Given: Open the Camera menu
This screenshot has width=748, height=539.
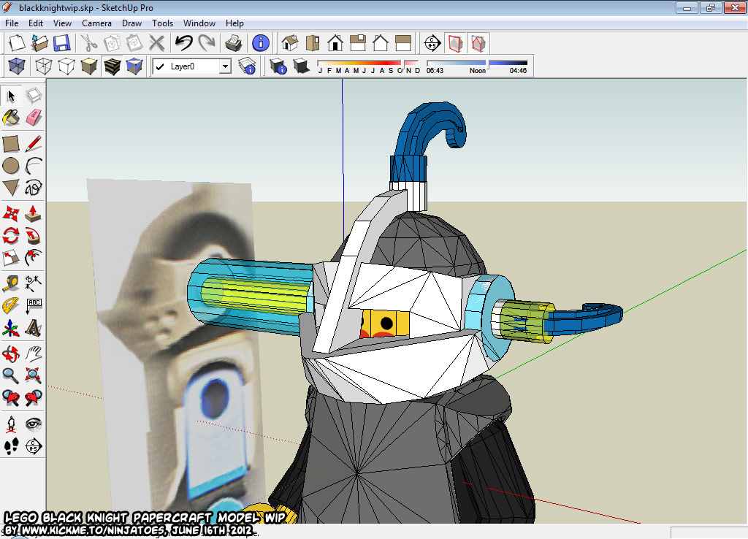Looking at the screenshot, I should tap(96, 23).
